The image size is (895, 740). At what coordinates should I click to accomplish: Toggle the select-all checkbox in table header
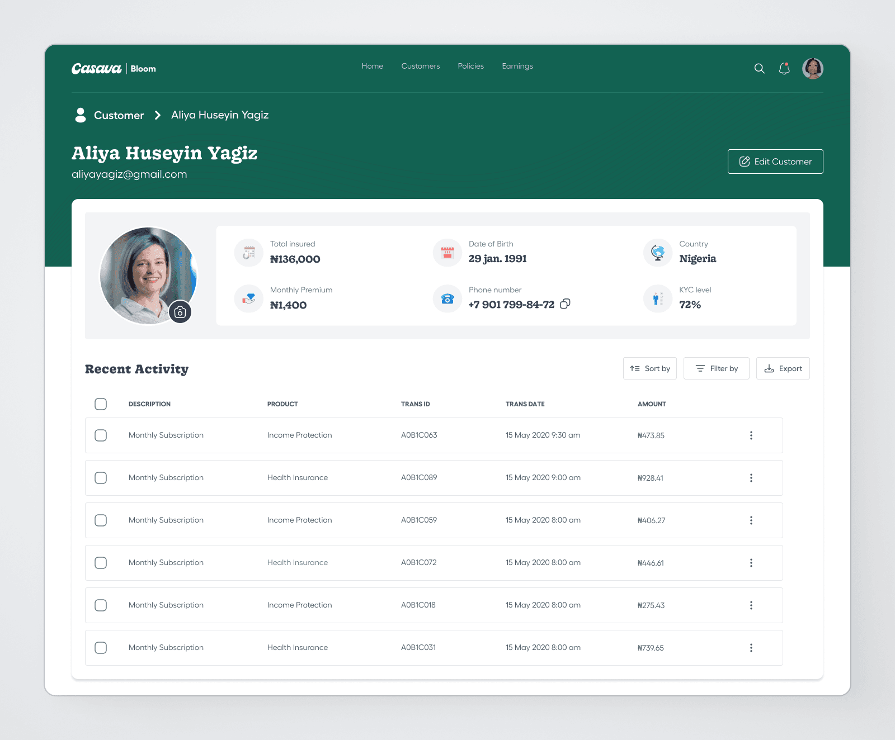(101, 404)
